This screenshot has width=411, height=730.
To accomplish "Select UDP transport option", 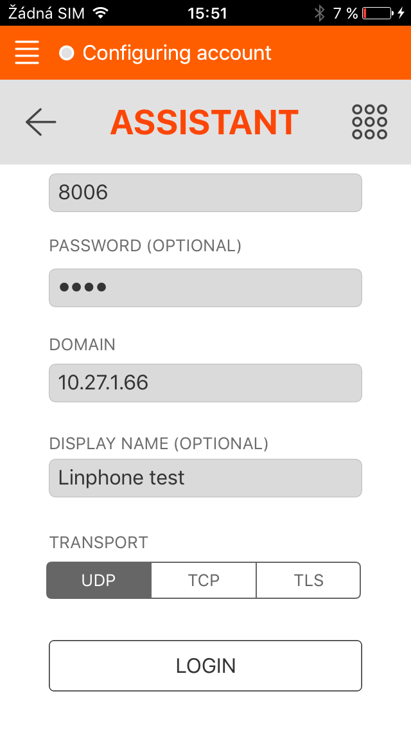I will (99, 580).
